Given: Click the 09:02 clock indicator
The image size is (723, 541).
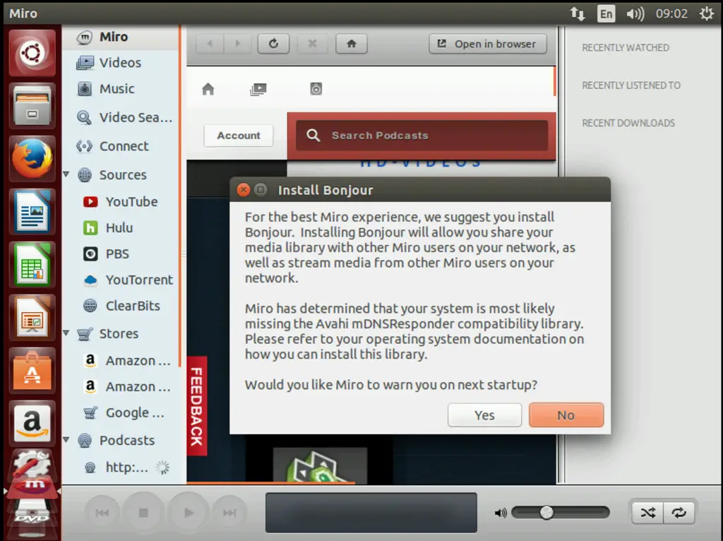Looking at the screenshot, I should point(672,13).
